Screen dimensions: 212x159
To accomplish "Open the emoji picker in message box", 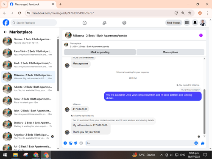I will (x=196, y=143).
